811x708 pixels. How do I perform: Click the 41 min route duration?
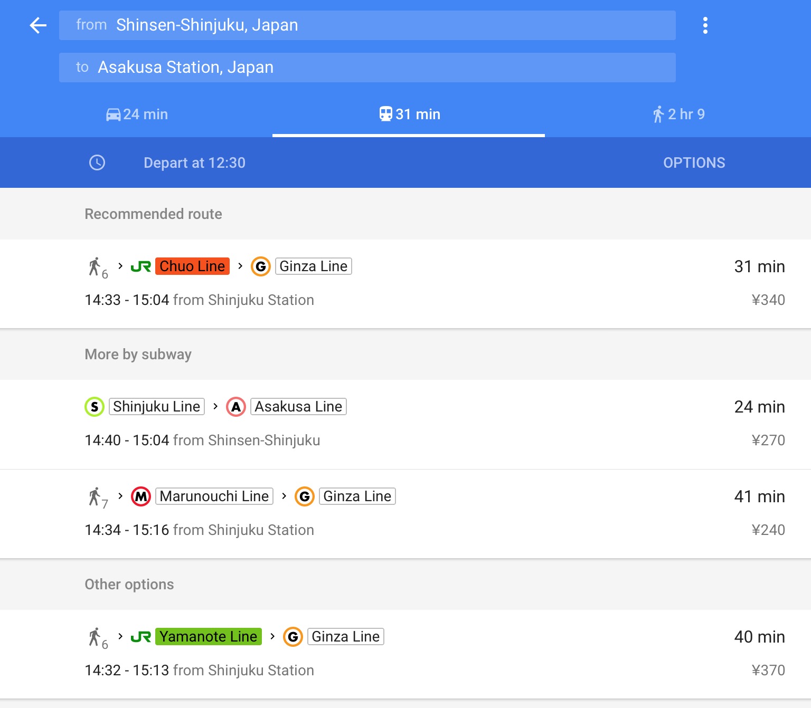(760, 496)
